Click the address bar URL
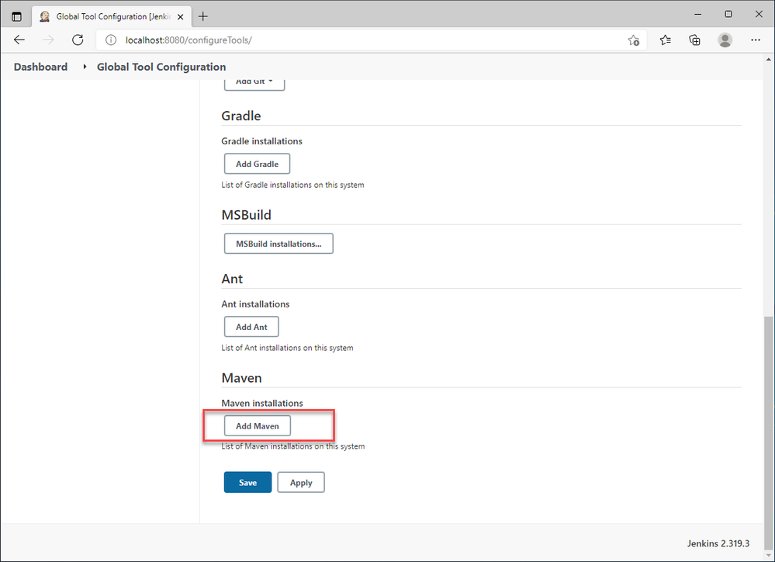775x562 pixels. [189, 40]
